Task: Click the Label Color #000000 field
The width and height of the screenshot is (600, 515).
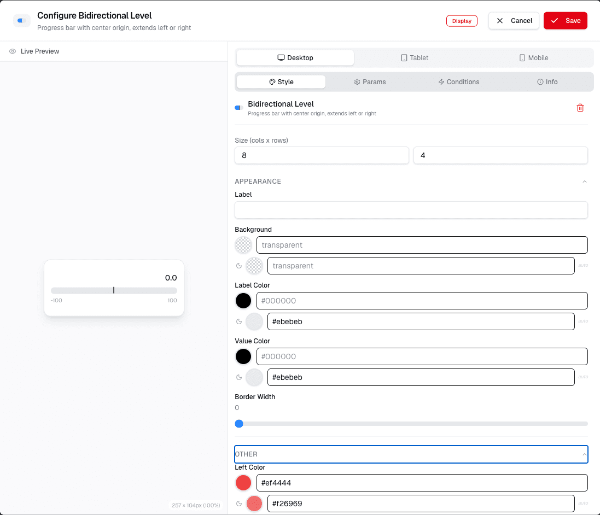Action: (x=422, y=301)
